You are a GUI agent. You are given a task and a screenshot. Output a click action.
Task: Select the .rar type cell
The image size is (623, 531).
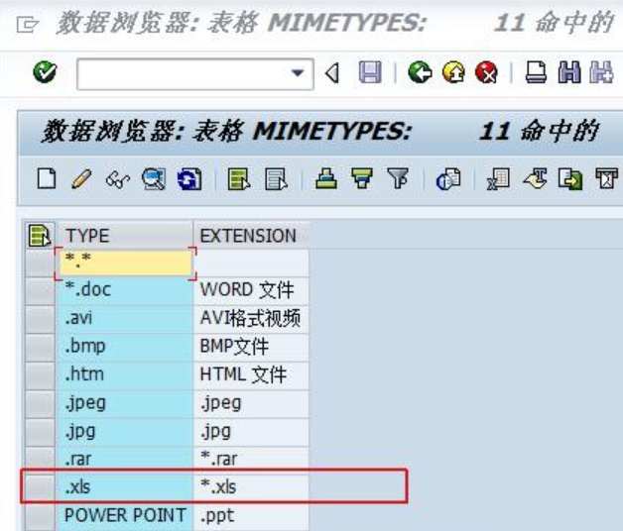[126, 459]
